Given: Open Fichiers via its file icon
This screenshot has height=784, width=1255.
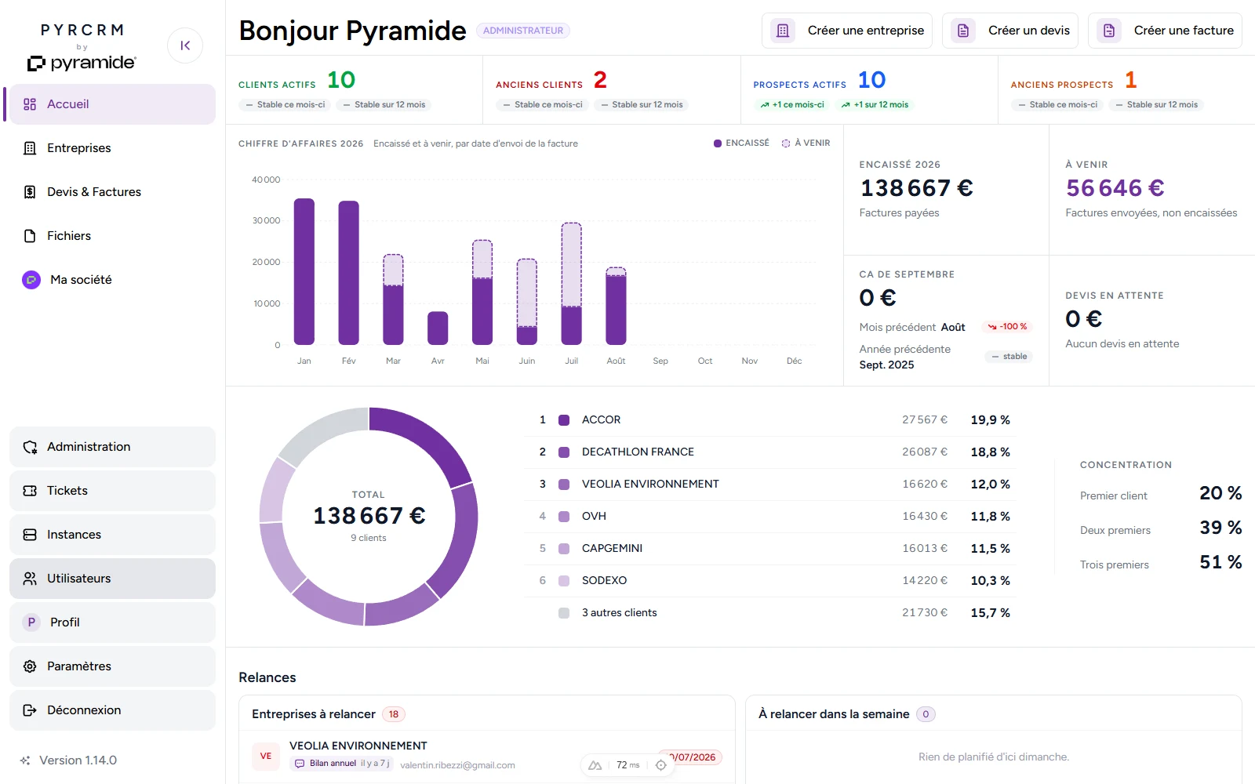Looking at the screenshot, I should pyautogui.click(x=30, y=236).
